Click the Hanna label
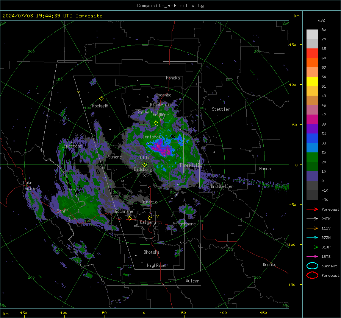The height and width of the screenshot is (318, 341). click(265, 169)
